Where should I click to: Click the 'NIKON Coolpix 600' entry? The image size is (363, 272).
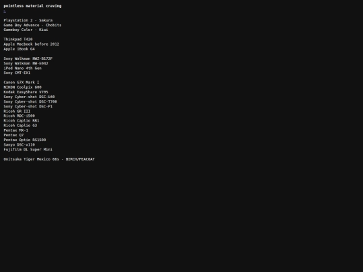[x=22, y=87]
